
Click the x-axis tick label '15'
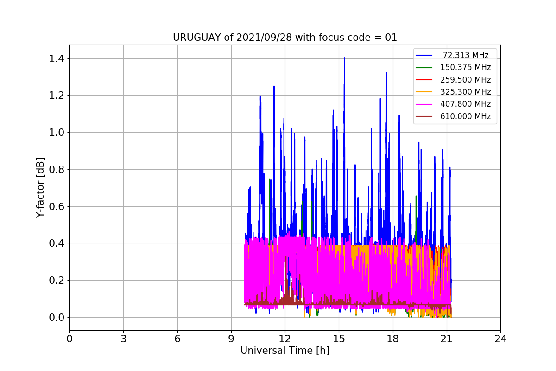tap(339, 339)
